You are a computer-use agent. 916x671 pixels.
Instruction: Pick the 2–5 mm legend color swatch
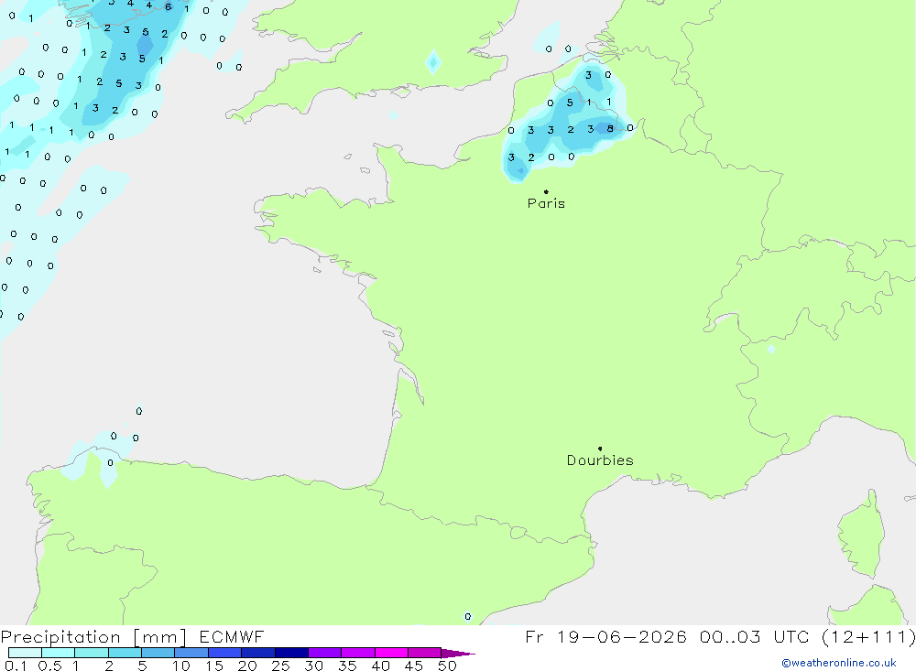click(125, 653)
